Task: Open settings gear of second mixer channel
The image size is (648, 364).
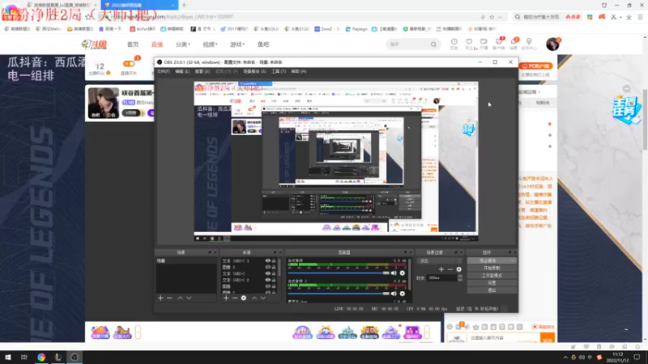Action: click(402, 294)
